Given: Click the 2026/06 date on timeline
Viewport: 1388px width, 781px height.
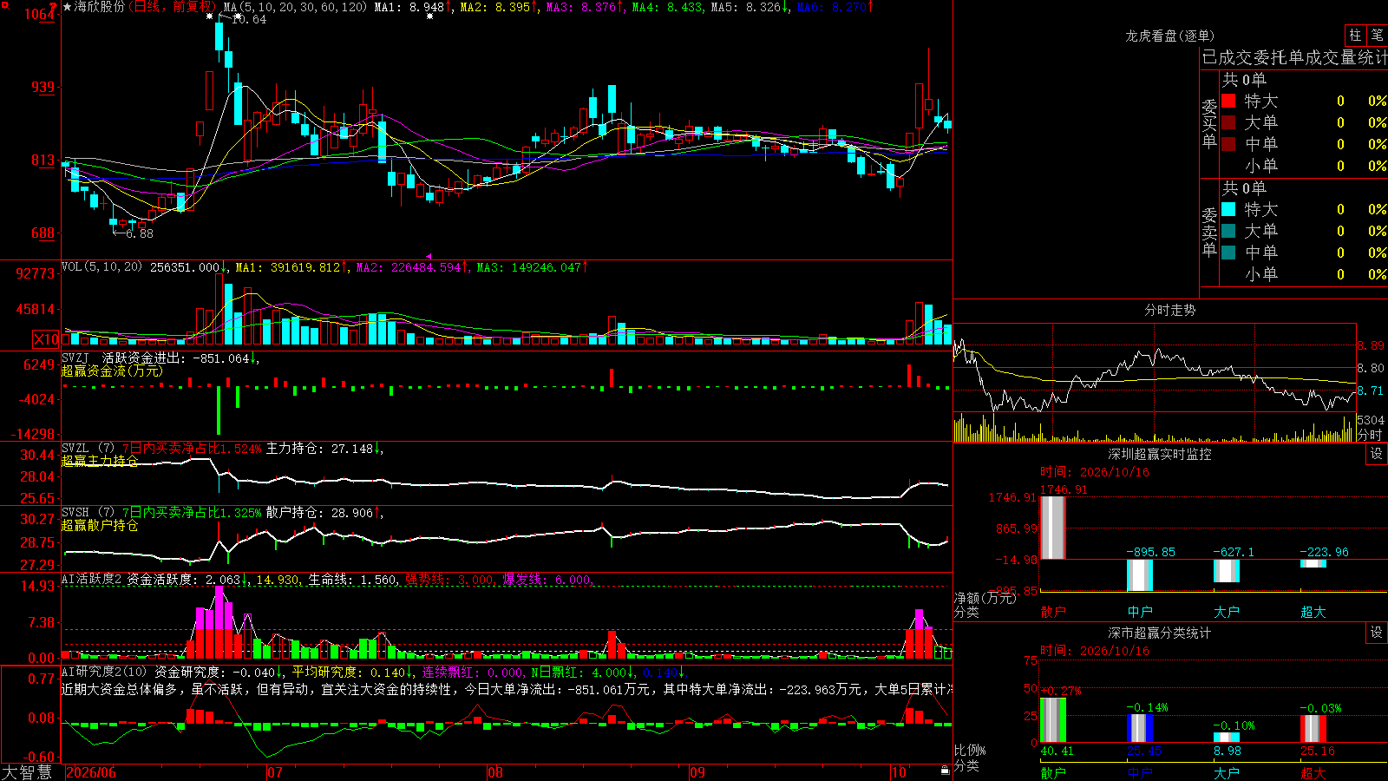Looking at the screenshot, I should [x=91, y=772].
